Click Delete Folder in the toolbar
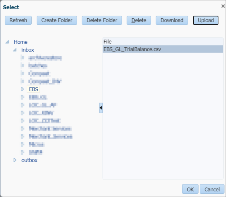226x197 pixels. click(x=102, y=20)
